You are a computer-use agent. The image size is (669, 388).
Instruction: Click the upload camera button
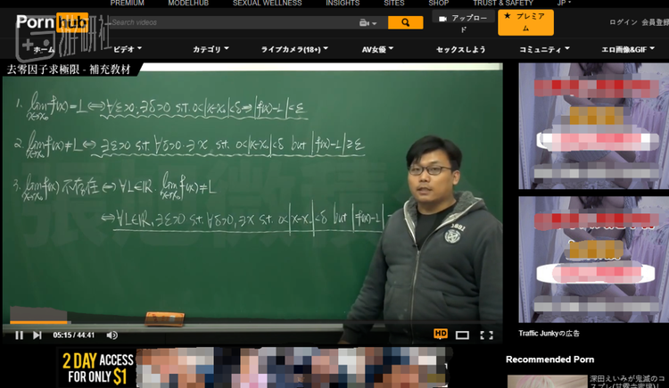(462, 22)
